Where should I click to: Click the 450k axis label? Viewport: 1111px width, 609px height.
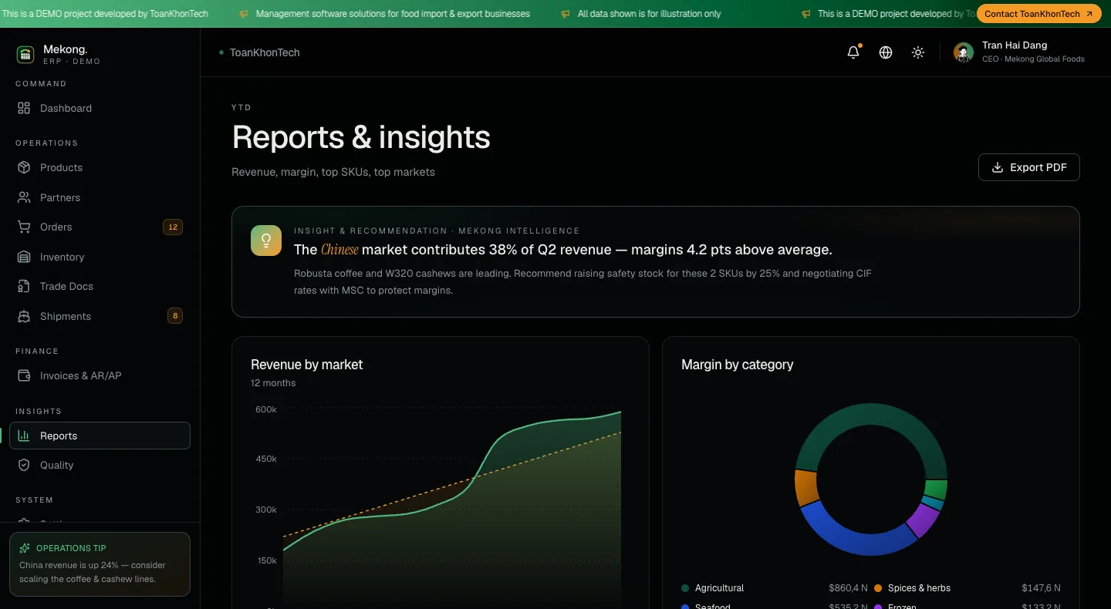266,459
